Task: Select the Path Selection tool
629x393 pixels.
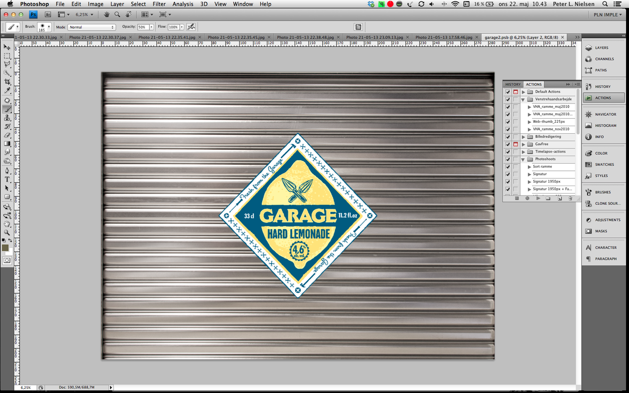Action: pyautogui.click(x=7, y=188)
